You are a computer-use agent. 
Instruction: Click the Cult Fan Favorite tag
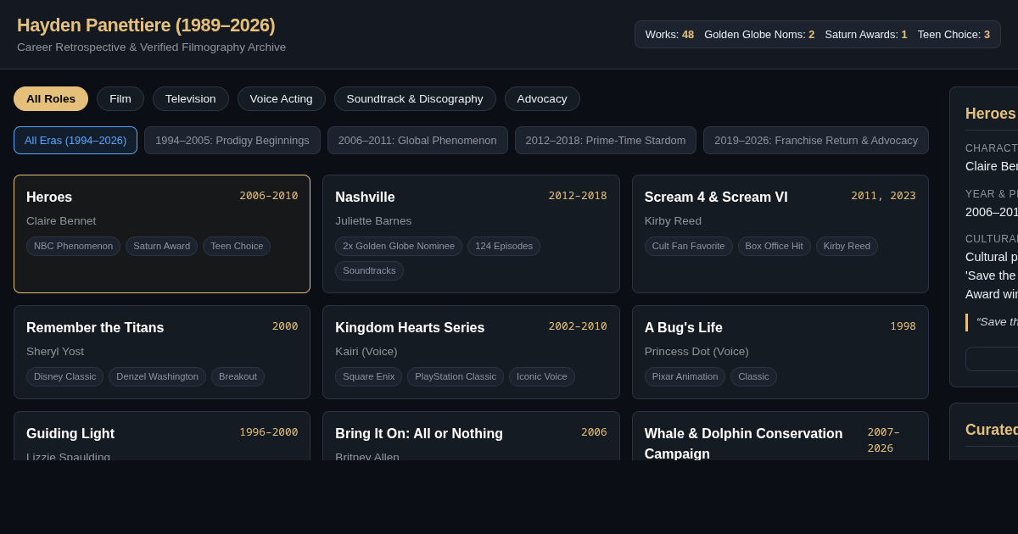pos(689,247)
